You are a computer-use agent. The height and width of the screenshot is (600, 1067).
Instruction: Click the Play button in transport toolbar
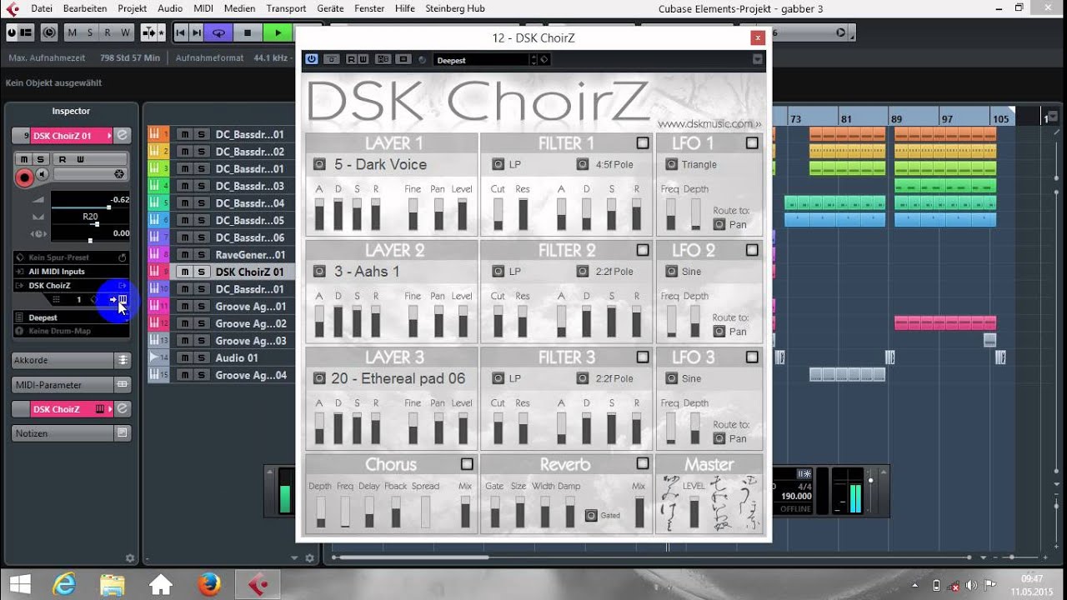pyautogui.click(x=276, y=32)
